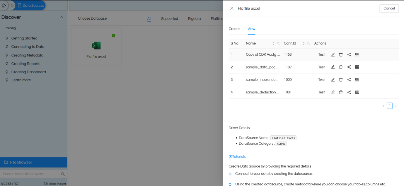Open Getting Started training item

click(24, 38)
